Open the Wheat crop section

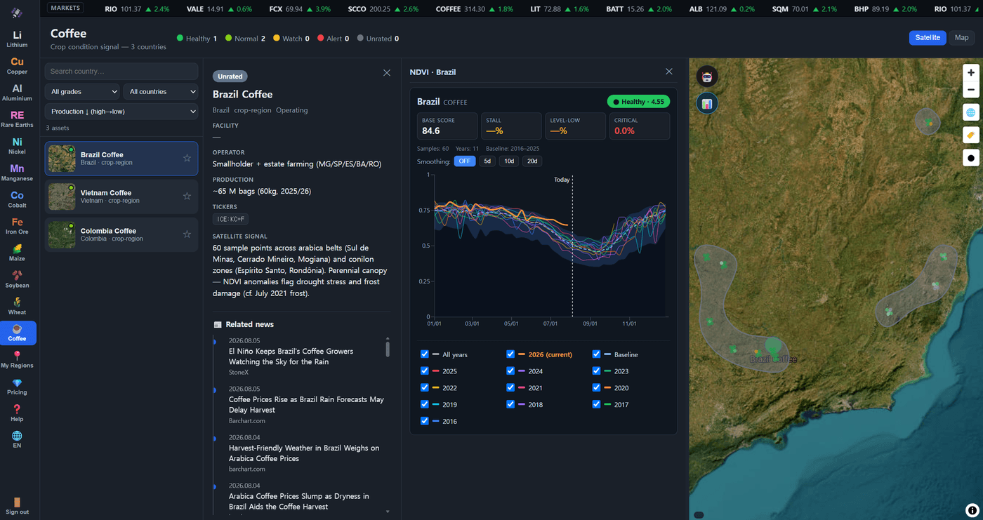click(x=17, y=306)
